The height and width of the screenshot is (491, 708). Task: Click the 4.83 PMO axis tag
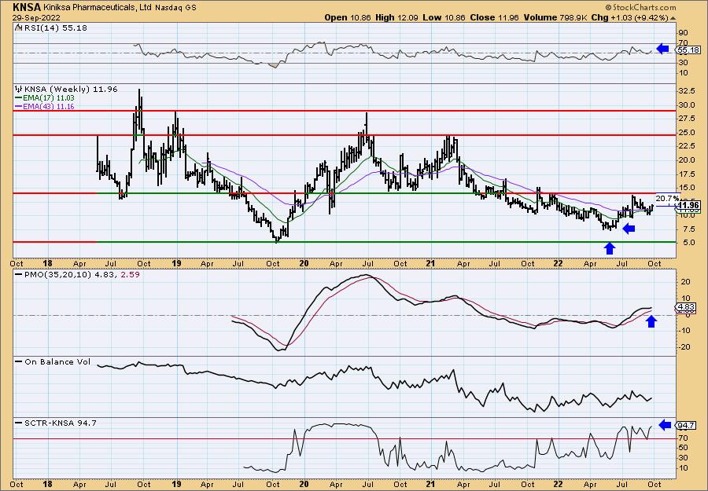(686, 307)
